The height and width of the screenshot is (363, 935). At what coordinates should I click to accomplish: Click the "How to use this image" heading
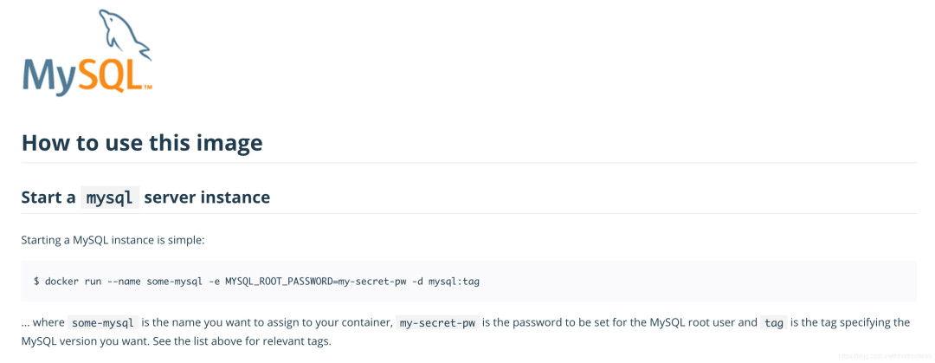[142, 142]
